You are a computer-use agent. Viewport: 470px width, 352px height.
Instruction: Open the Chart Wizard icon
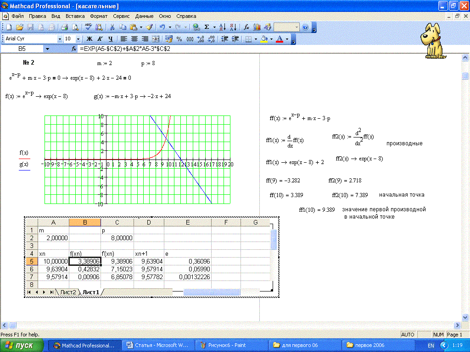pos(257,27)
